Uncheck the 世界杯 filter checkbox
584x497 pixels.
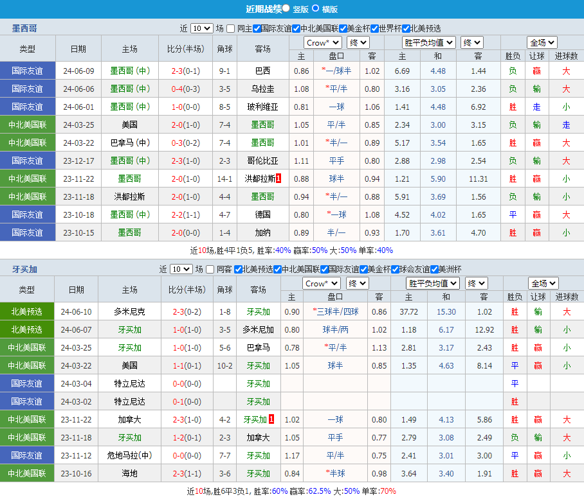(375, 28)
